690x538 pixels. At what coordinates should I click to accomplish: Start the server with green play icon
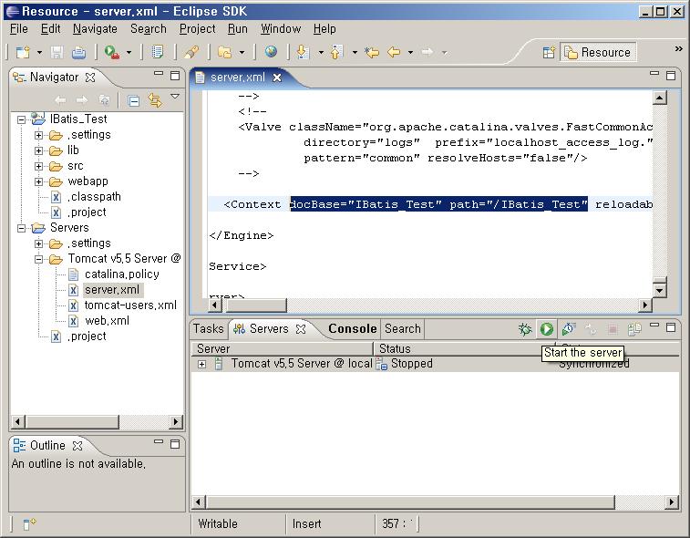click(x=547, y=329)
